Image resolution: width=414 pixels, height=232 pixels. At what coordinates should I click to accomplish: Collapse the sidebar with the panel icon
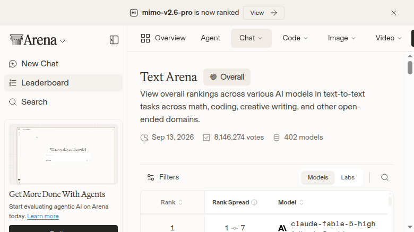point(114,40)
